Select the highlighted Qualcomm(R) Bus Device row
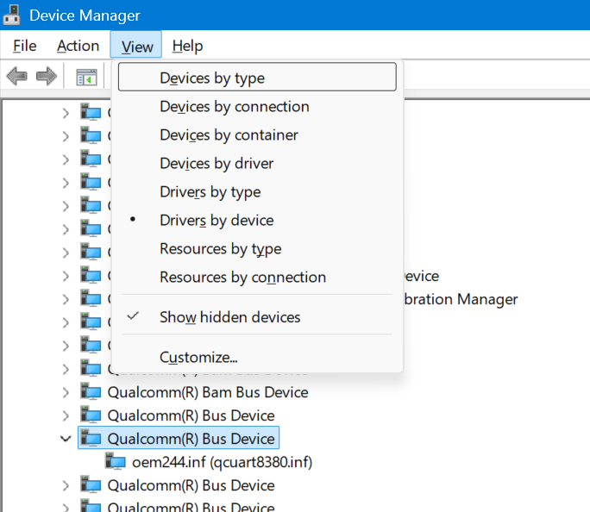 tap(179, 438)
